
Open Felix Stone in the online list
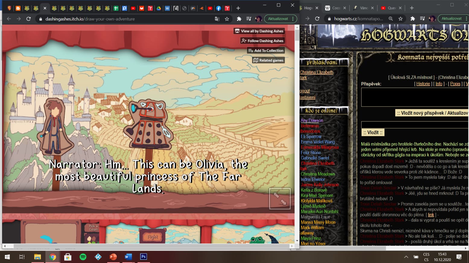click(x=311, y=152)
